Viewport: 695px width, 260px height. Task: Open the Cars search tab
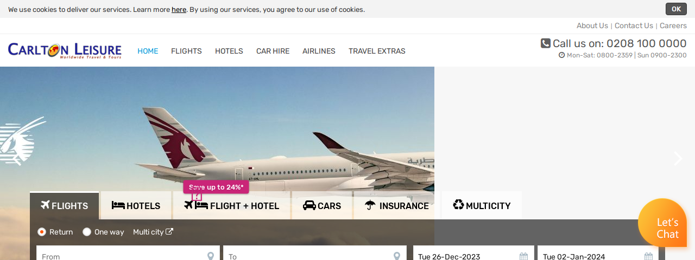tap(322, 205)
